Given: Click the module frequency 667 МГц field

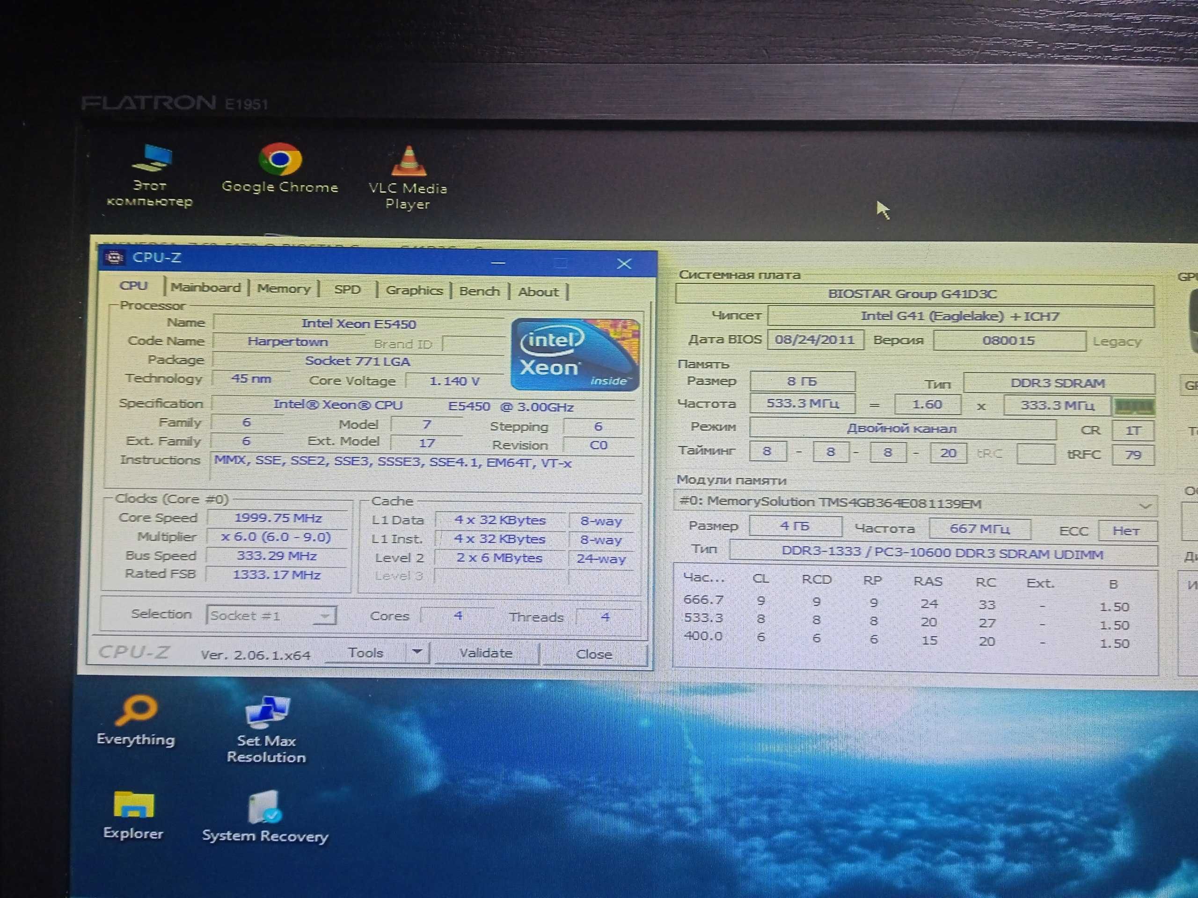Looking at the screenshot, I should point(980,529).
